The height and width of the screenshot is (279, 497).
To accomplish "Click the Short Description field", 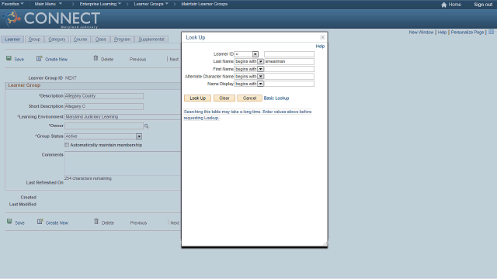I will 104,106.
